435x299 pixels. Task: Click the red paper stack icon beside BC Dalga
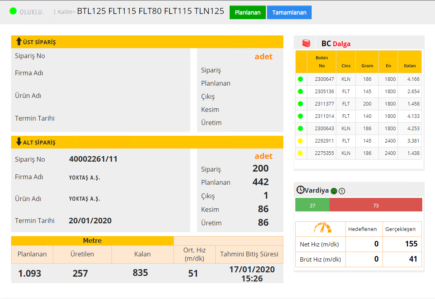pyautogui.click(x=306, y=43)
